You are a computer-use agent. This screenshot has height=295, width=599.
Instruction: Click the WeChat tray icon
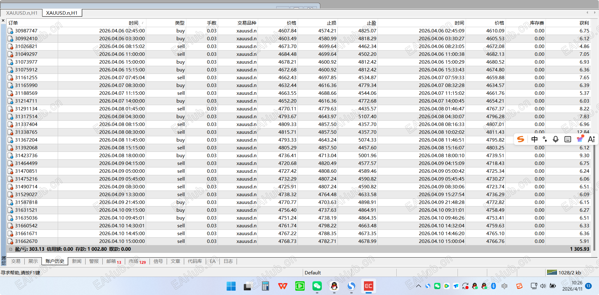pyautogui.click(x=437, y=286)
